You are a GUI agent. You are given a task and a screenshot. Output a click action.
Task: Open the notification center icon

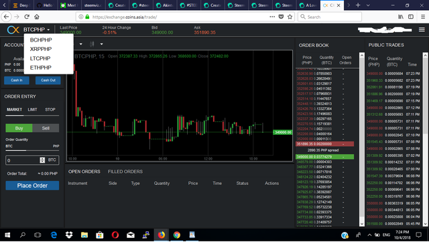click(x=418, y=235)
